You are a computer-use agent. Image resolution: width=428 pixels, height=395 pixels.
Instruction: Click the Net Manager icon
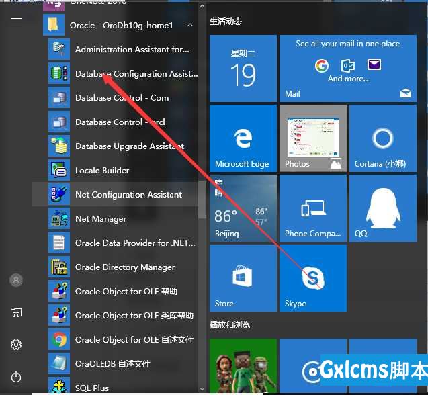(x=59, y=218)
